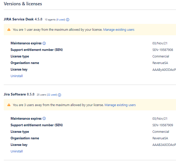Click Service Desk Support entitlement number label
This screenshot has height=162, width=176.
[37, 50]
